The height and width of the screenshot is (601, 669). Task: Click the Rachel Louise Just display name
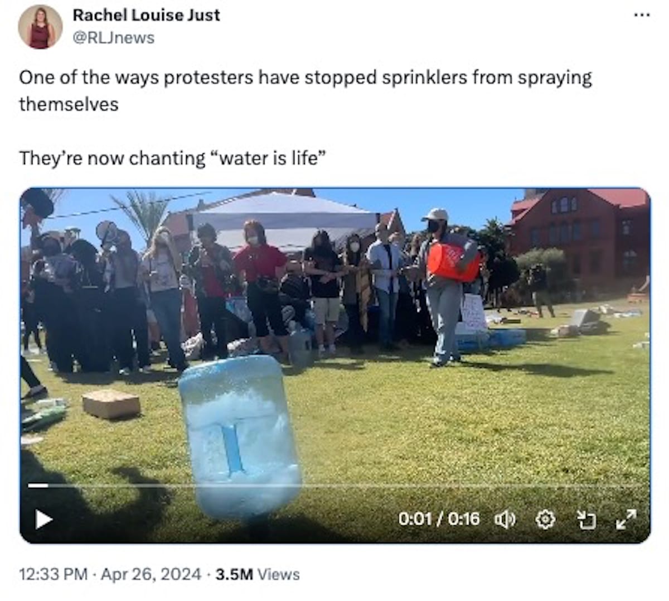[x=146, y=15]
